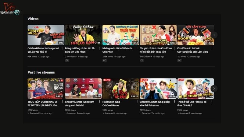Click '938K views' under Halloween stream
This screenshot has height=137, width=244.
point(108,110)
